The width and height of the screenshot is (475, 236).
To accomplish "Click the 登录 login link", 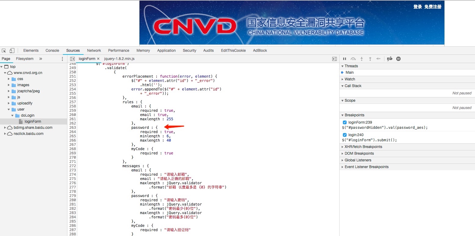I will [x=418, y=7].
